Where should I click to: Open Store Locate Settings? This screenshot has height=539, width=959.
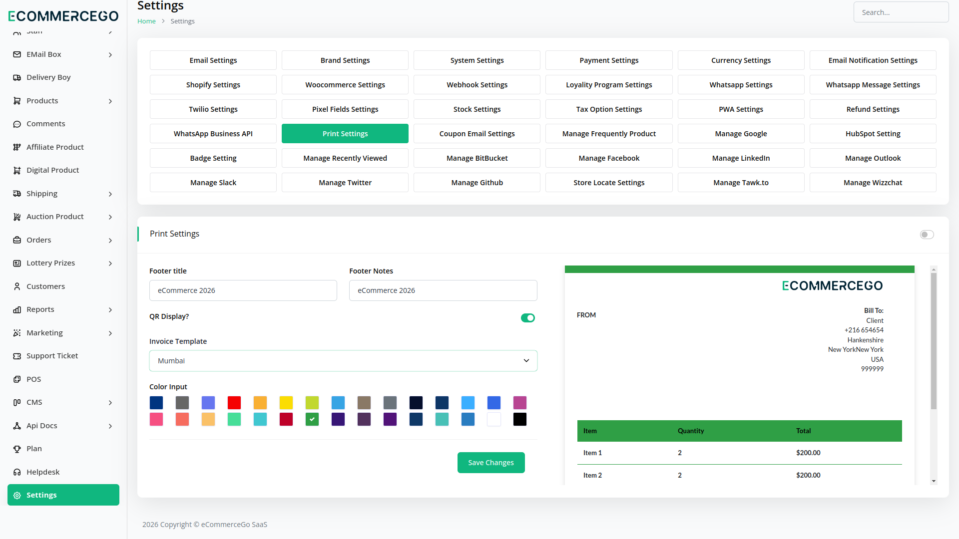(x=609, y=183)
